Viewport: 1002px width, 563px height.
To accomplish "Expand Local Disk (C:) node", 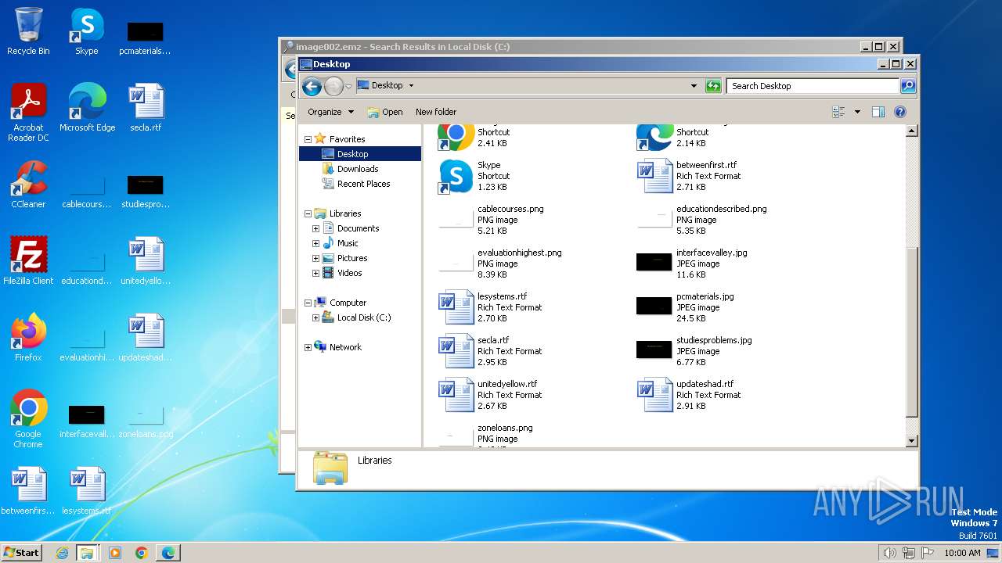I will tap(315, 317).
